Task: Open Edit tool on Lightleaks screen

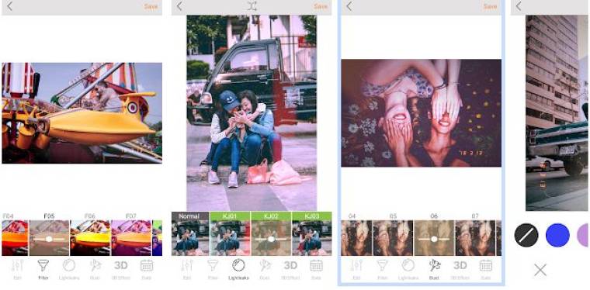Action: (x=187, y=270)
